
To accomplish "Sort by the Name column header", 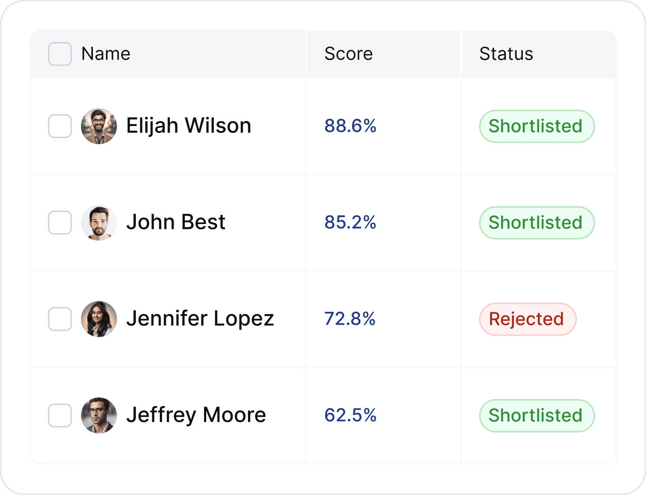I will 106,54.
